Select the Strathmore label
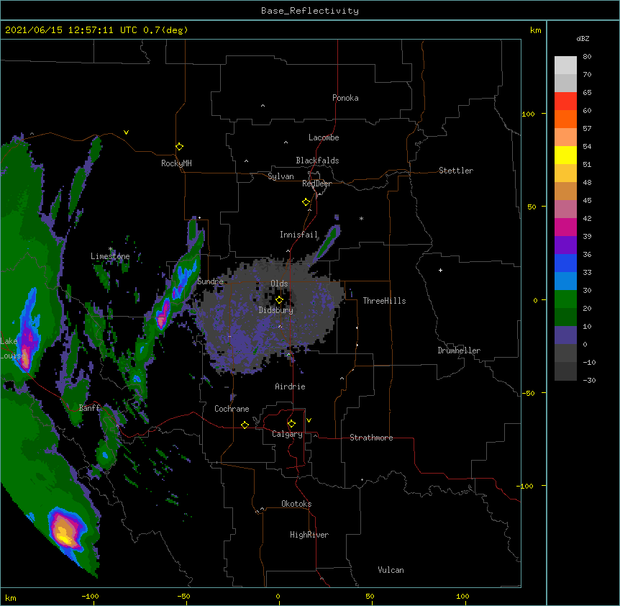This screenshot has width=620, height=606. tap(371, 438)
